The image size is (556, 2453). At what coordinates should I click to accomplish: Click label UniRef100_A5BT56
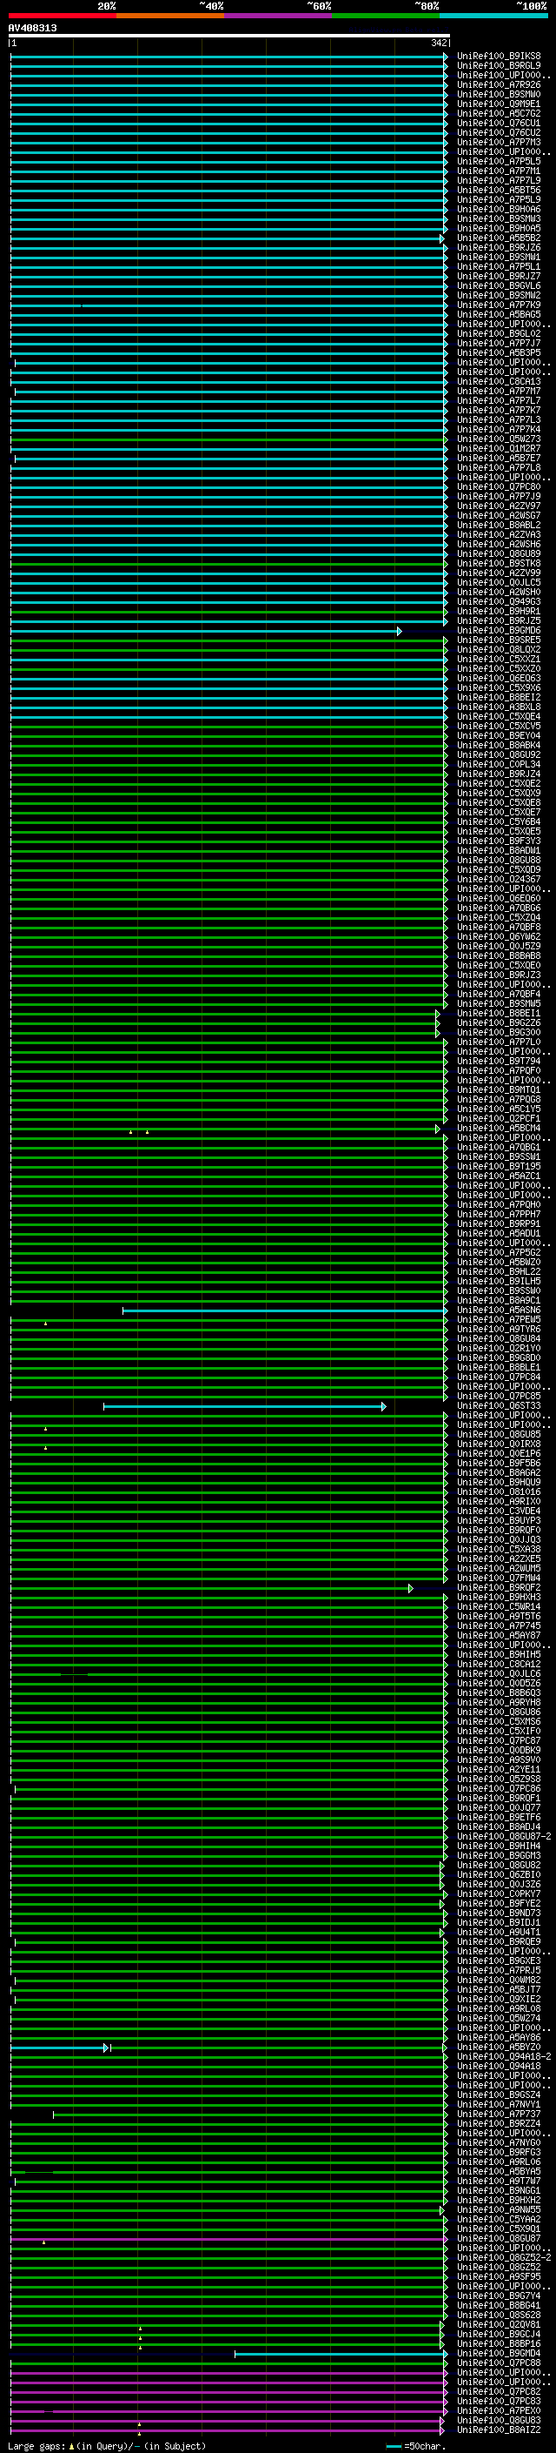click(499, 191)
